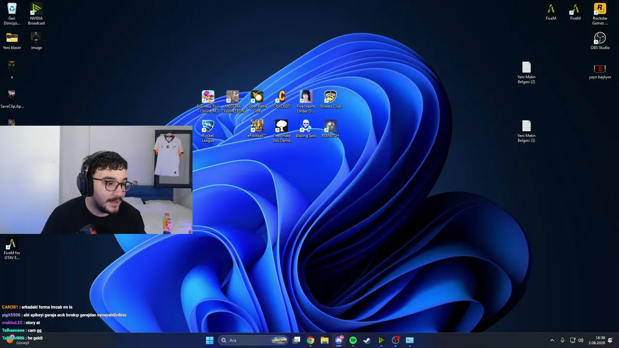The width and height of the screenshot is (619, 348).
Task: Expand the hidden system tray icons
Action: (552, 340)
